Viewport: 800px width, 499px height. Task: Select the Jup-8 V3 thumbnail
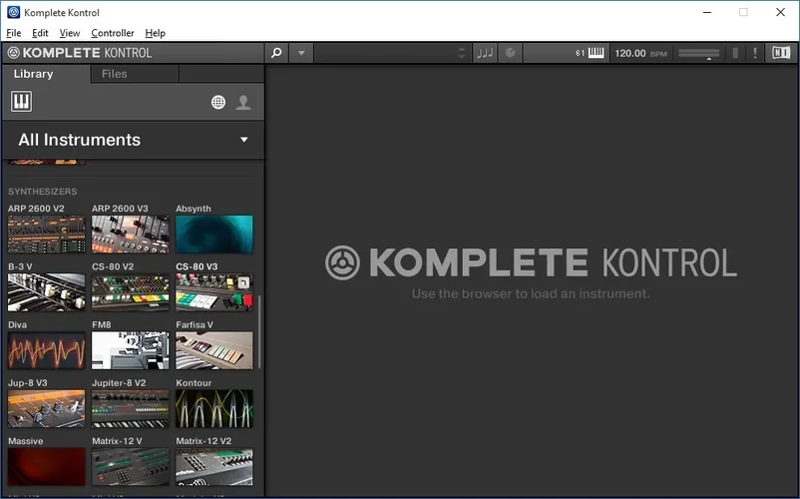(47, 408)
